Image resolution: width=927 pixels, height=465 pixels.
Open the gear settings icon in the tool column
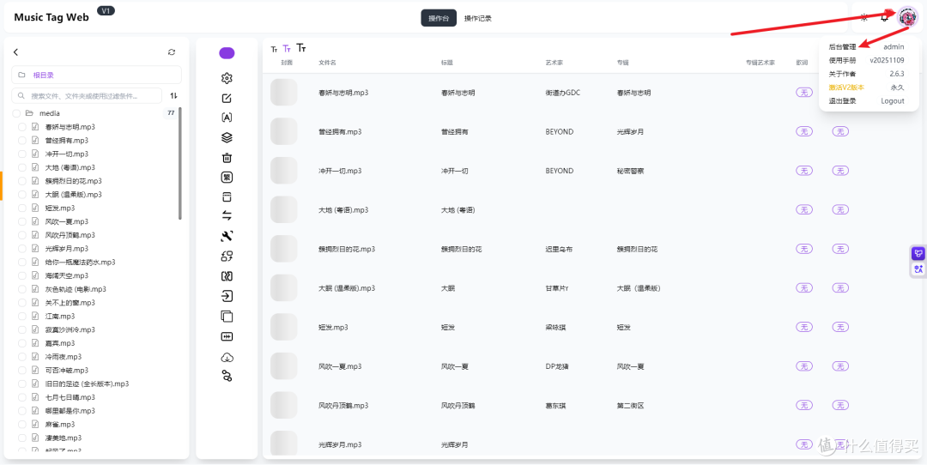tap(227, 78)
